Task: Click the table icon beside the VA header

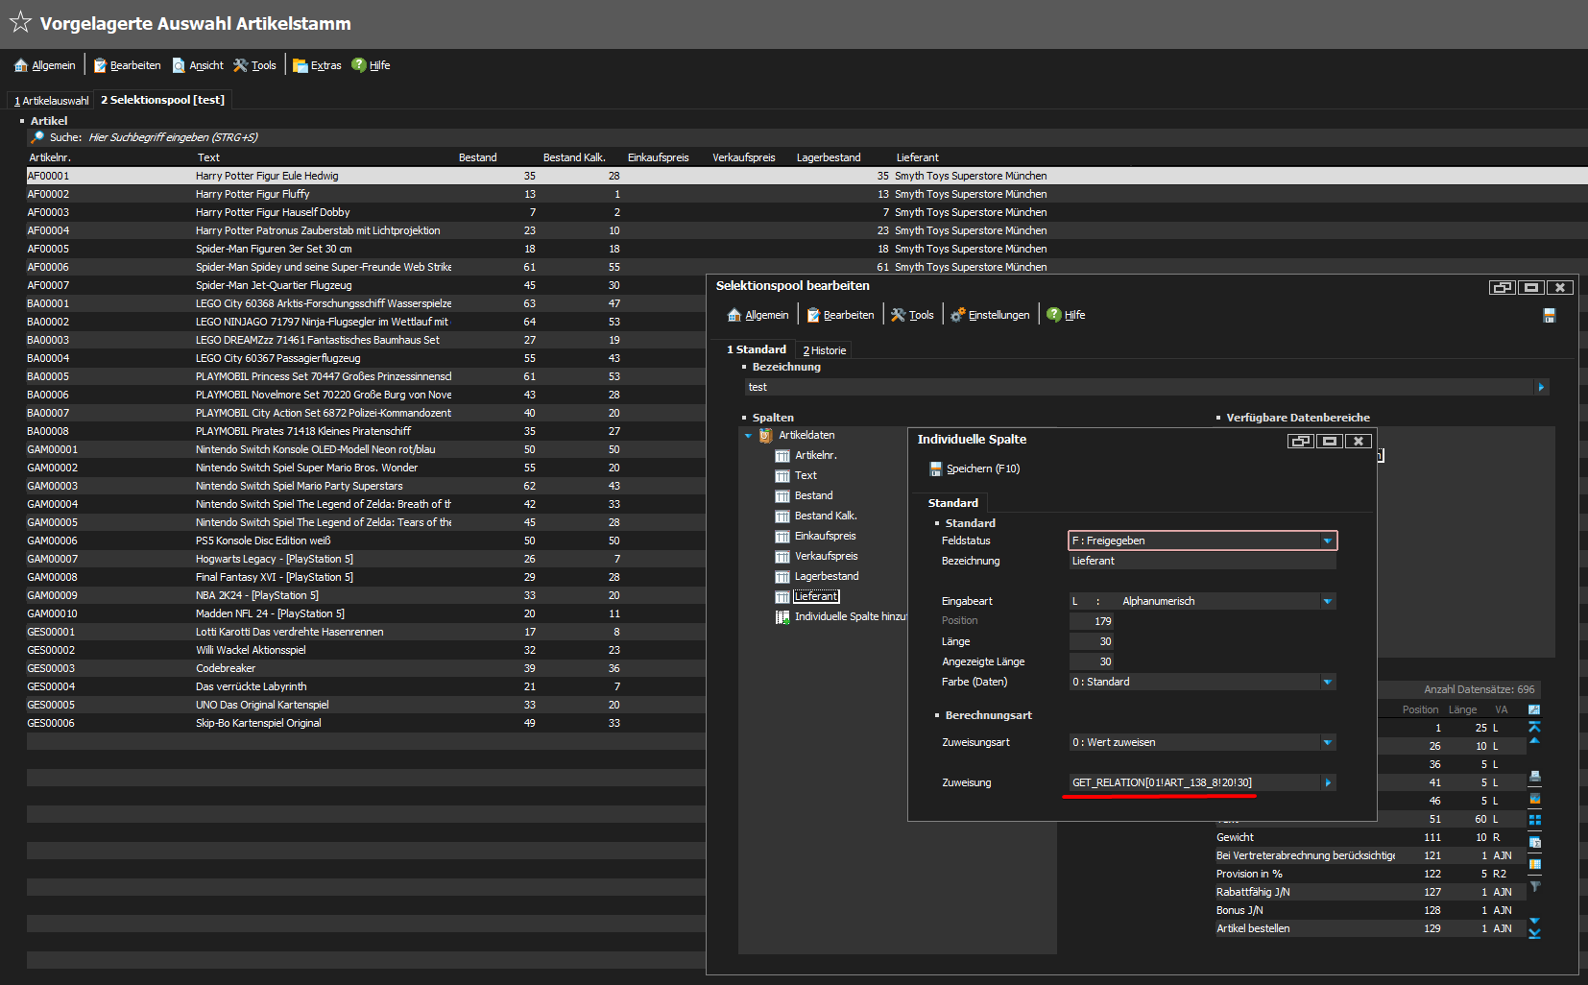Action: [1534, 709]
